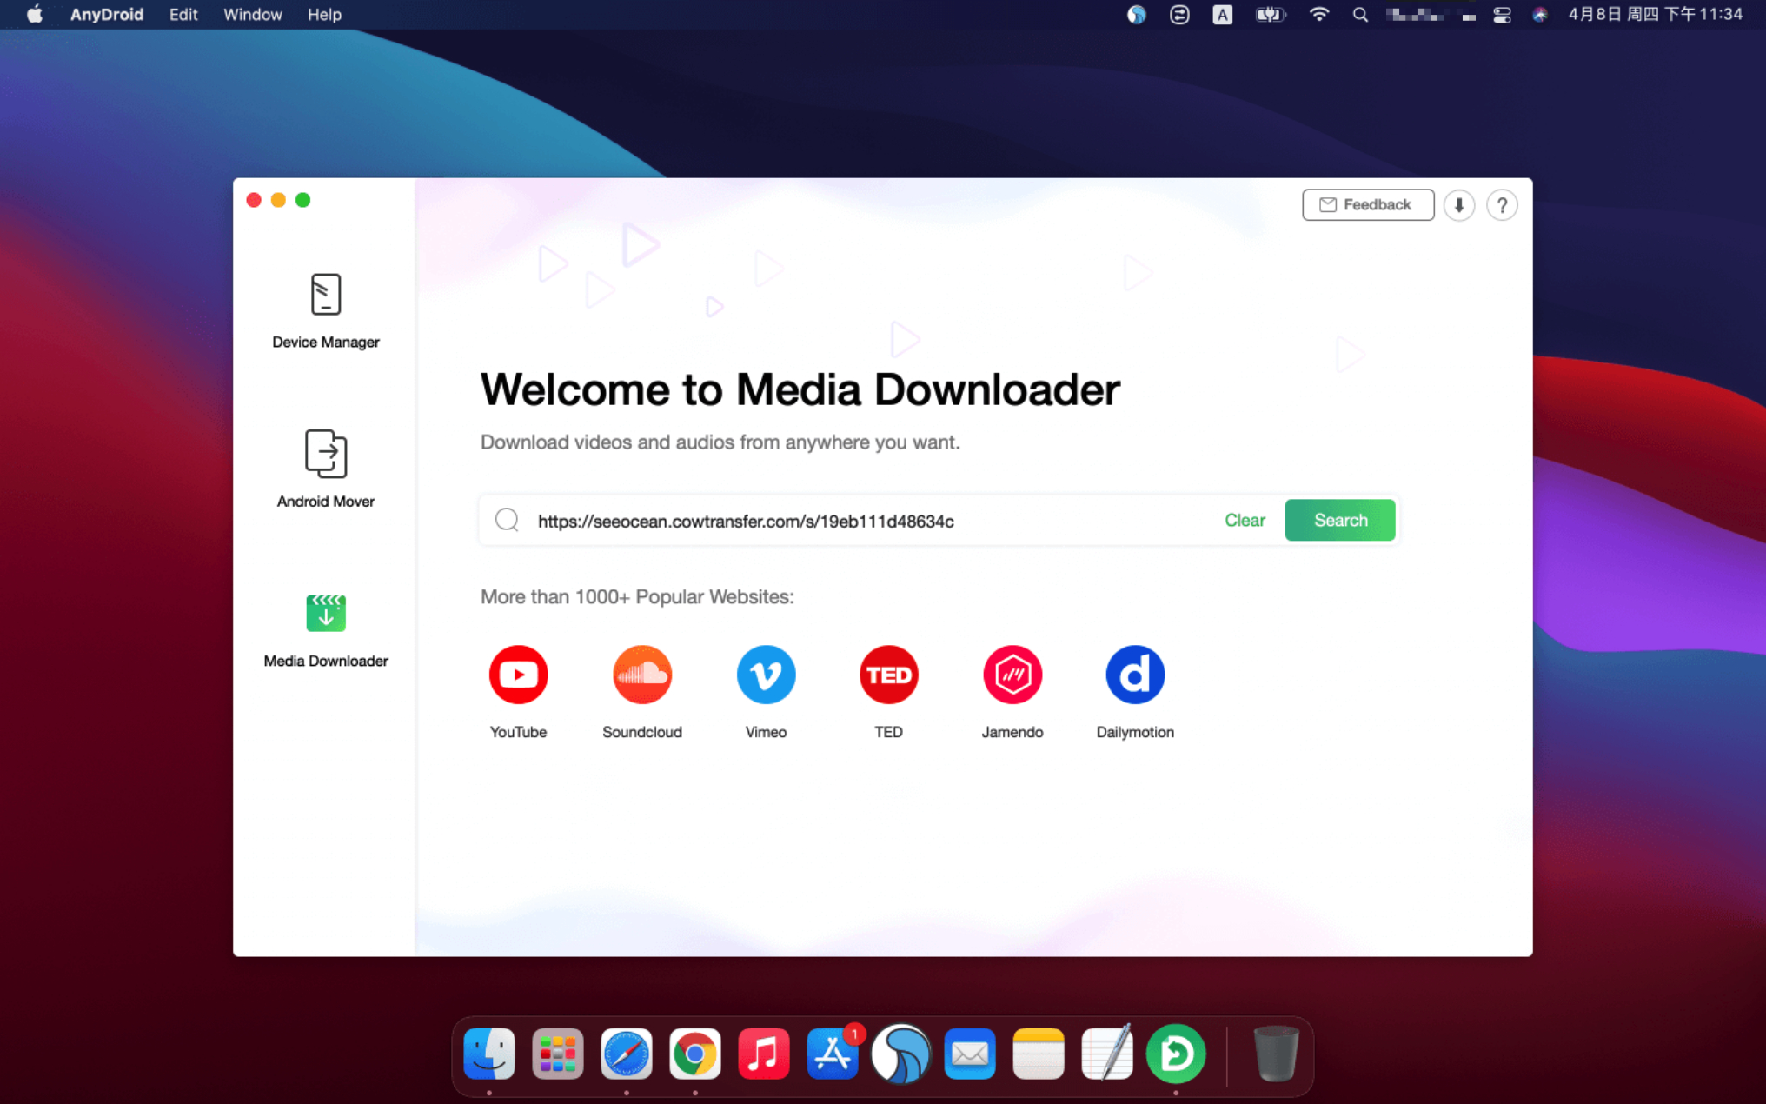Viewport: 1766px width, 1104px height.
Task: Open Wi-Fi status menu
Action: [1318, 14]
